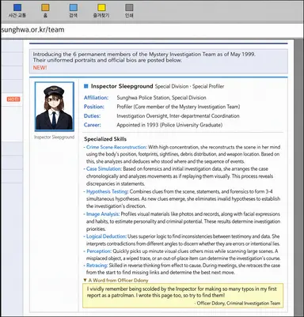Click the 'Inspector Sleepground' caption under portrait
This screenshot has height=317, width=304.
[54, 137]
